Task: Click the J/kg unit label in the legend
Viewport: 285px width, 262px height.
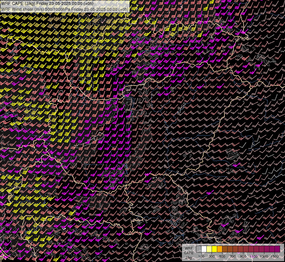Action: click(188, 258)
